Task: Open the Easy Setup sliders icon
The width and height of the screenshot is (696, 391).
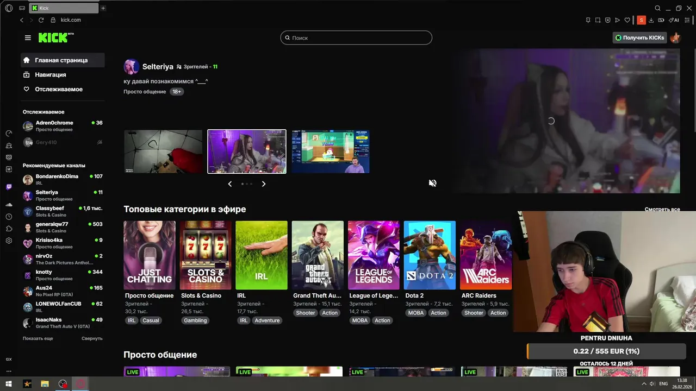Action: click(687, 20)
